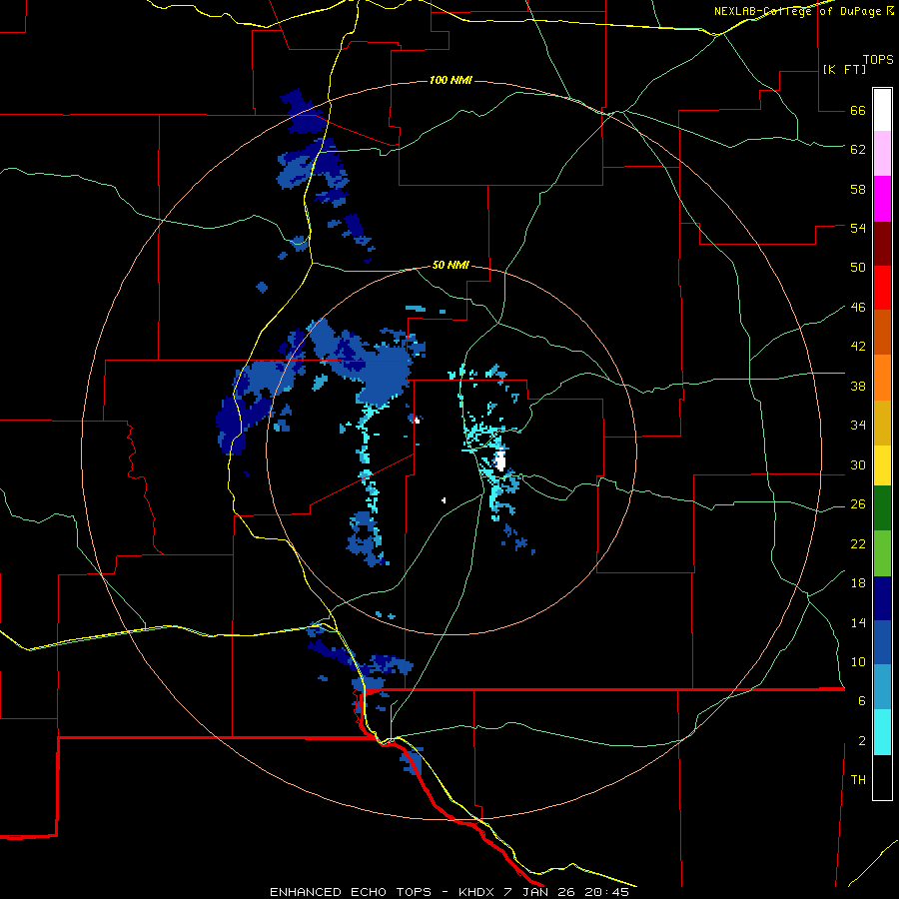Click the medium blue legend swatch
The width and height of the screenshot is (899, 899).
click(x=882, y=642)
